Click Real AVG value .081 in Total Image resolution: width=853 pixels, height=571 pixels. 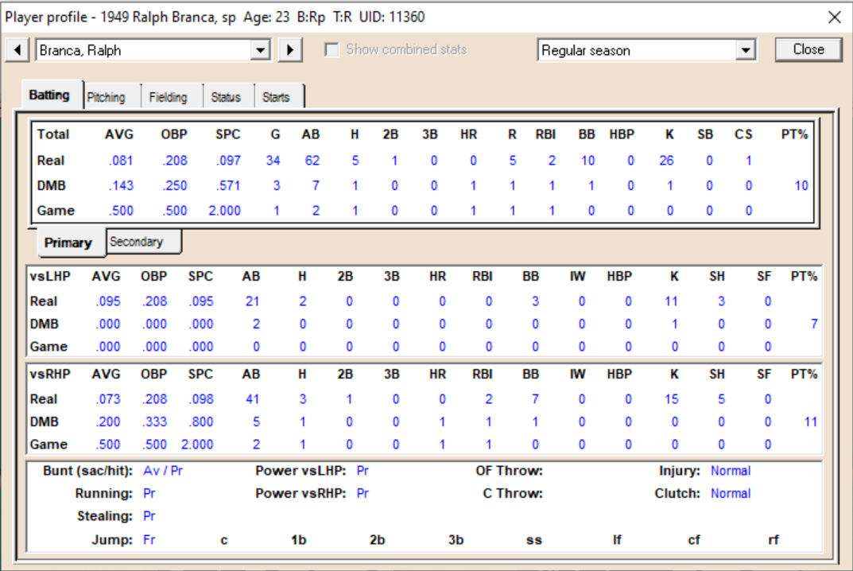121,161
